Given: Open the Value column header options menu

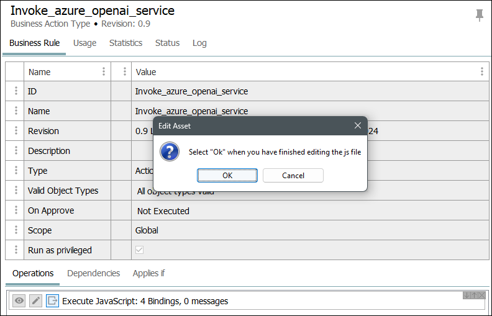Looking at the screenshot, I should click(x=481, y=71).
